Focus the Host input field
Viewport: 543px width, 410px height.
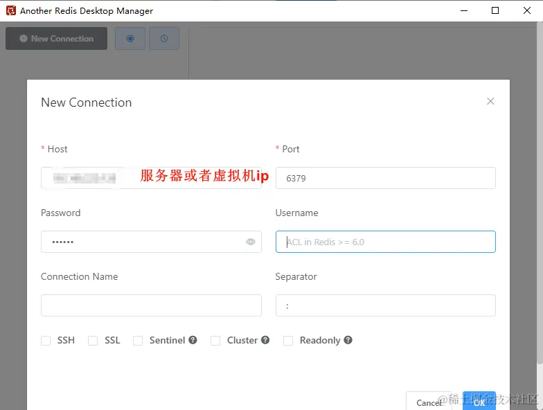151,178
